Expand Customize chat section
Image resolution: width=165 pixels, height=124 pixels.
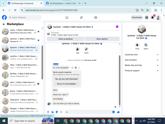pos(142,55)
